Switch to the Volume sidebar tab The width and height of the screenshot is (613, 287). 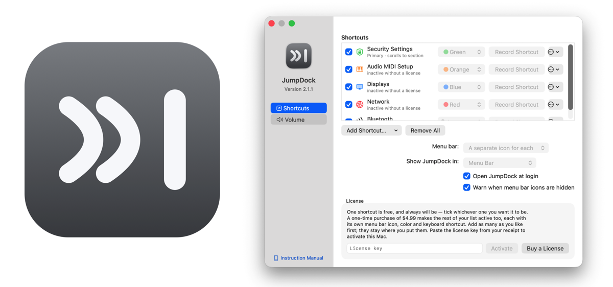(x=299, y=119)
